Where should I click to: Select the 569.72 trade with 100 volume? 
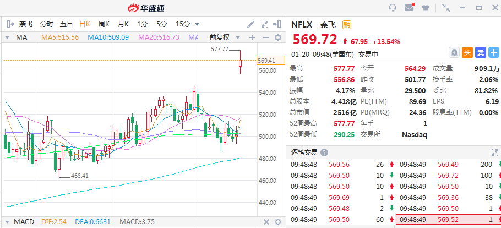[x=449, y=176]
